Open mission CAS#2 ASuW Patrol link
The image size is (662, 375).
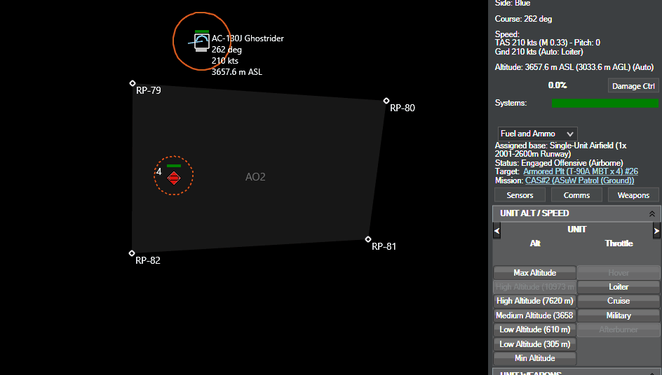(580, 181)
